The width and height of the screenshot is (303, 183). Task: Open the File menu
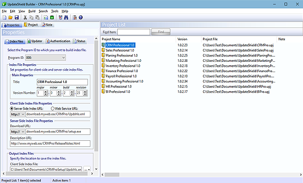(4, 11)
